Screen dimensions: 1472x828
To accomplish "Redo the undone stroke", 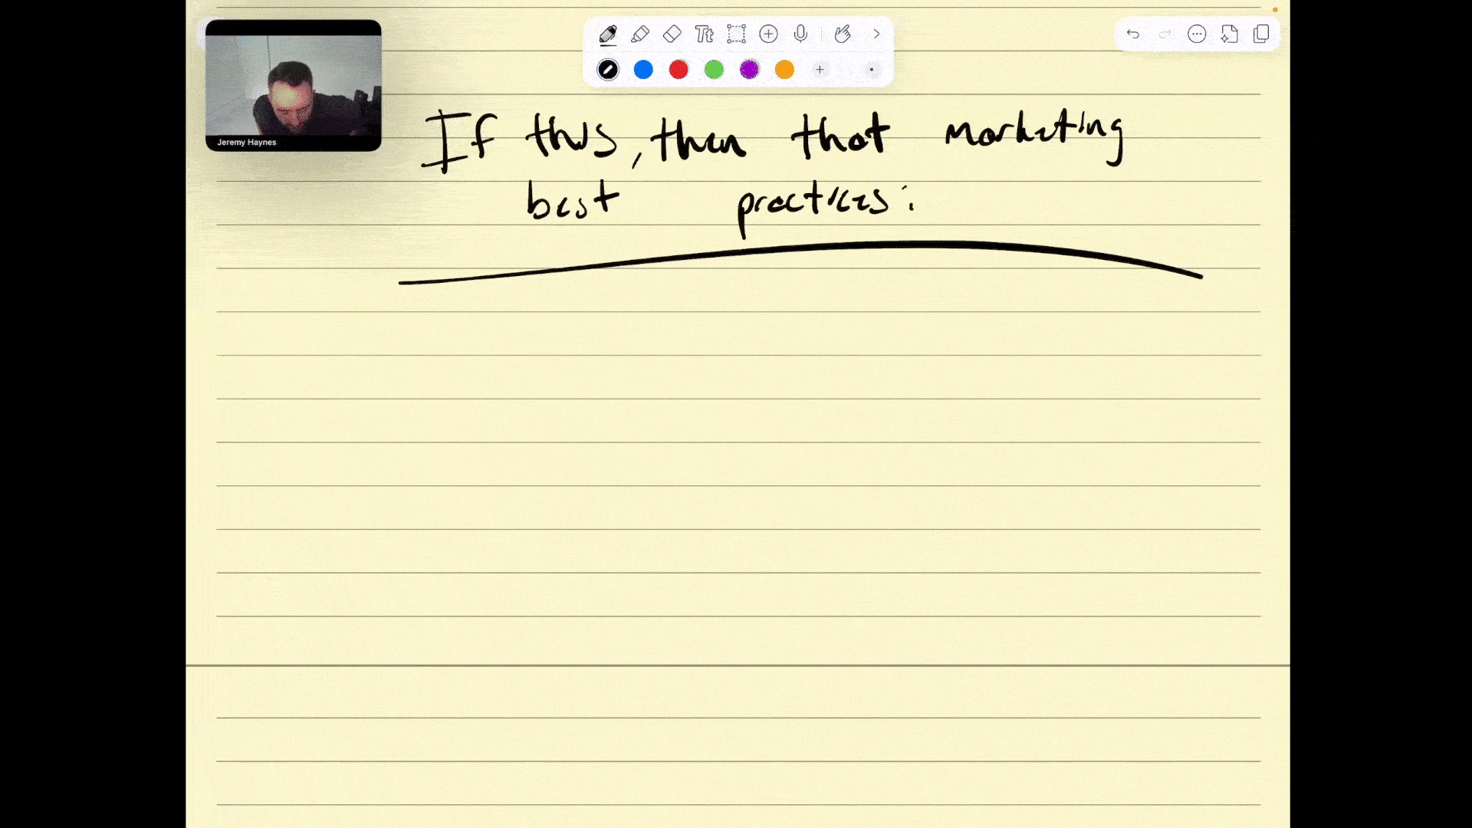I will pos(1165,34).
